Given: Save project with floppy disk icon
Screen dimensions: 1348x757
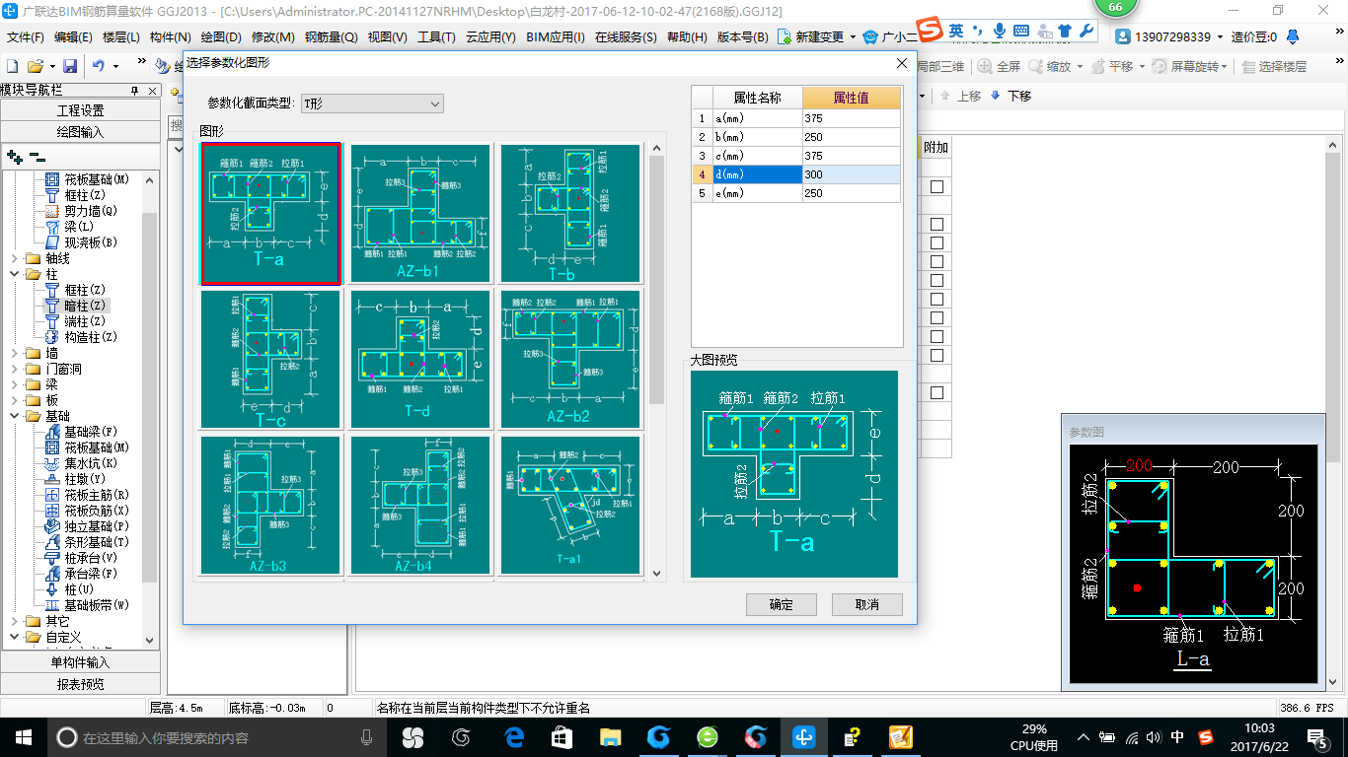Looking at the screenshot, I should (x=70, y=66).
